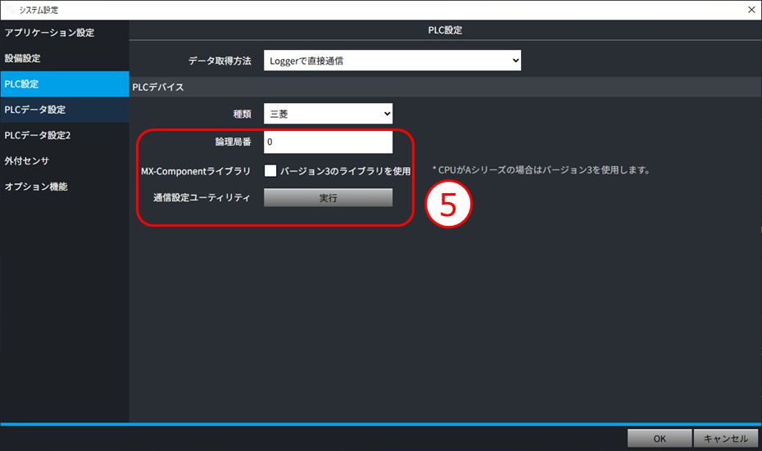Enable the バージョン3のライブラリを使用 checkbox
The width and height of the screenshot is (762, 451).
(270, 171)
